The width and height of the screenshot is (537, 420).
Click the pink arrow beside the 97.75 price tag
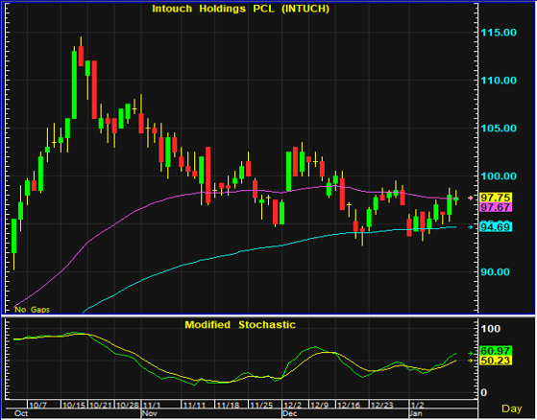pos(471,198)
